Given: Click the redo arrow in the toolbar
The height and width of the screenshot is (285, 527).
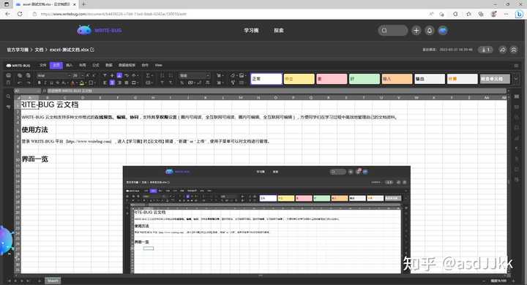Looking at the screenshot, I should (x=29, y=83).
